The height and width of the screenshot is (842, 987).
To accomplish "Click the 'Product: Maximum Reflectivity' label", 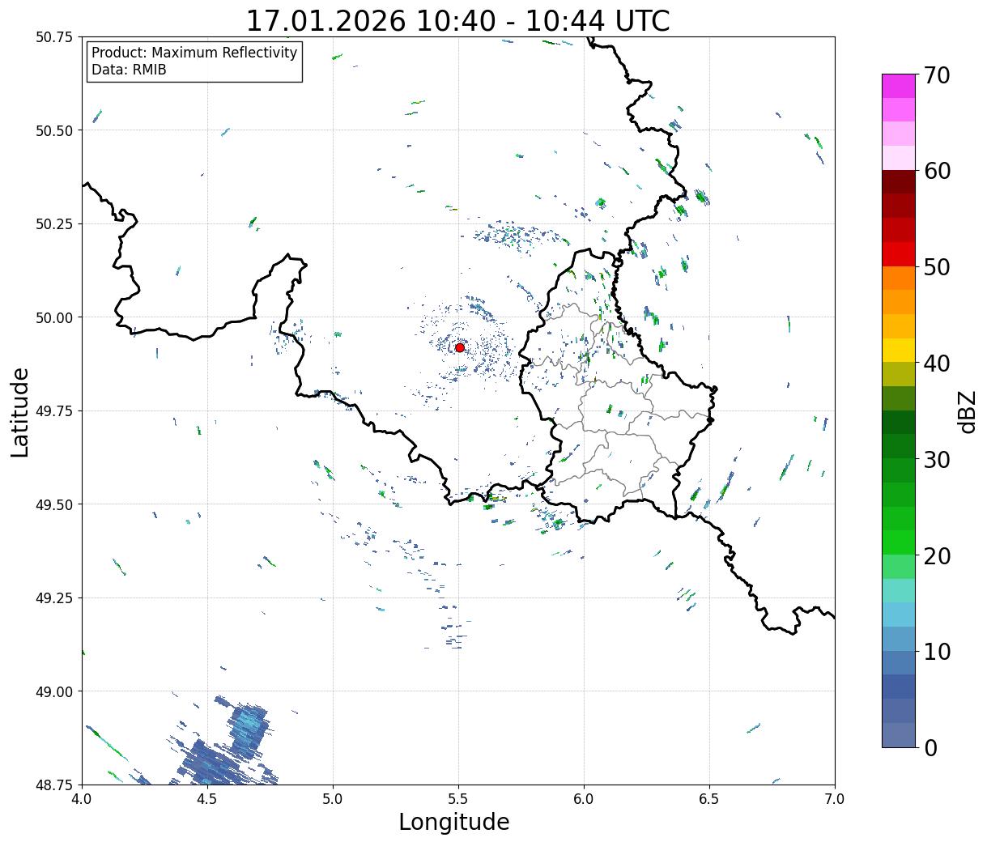I will pos(194,53).
